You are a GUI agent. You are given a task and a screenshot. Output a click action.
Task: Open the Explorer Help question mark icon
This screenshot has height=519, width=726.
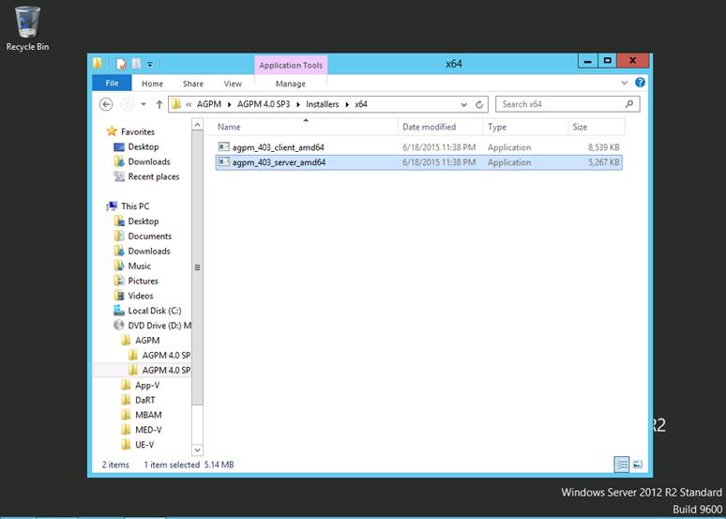click(x=640, y=83)
